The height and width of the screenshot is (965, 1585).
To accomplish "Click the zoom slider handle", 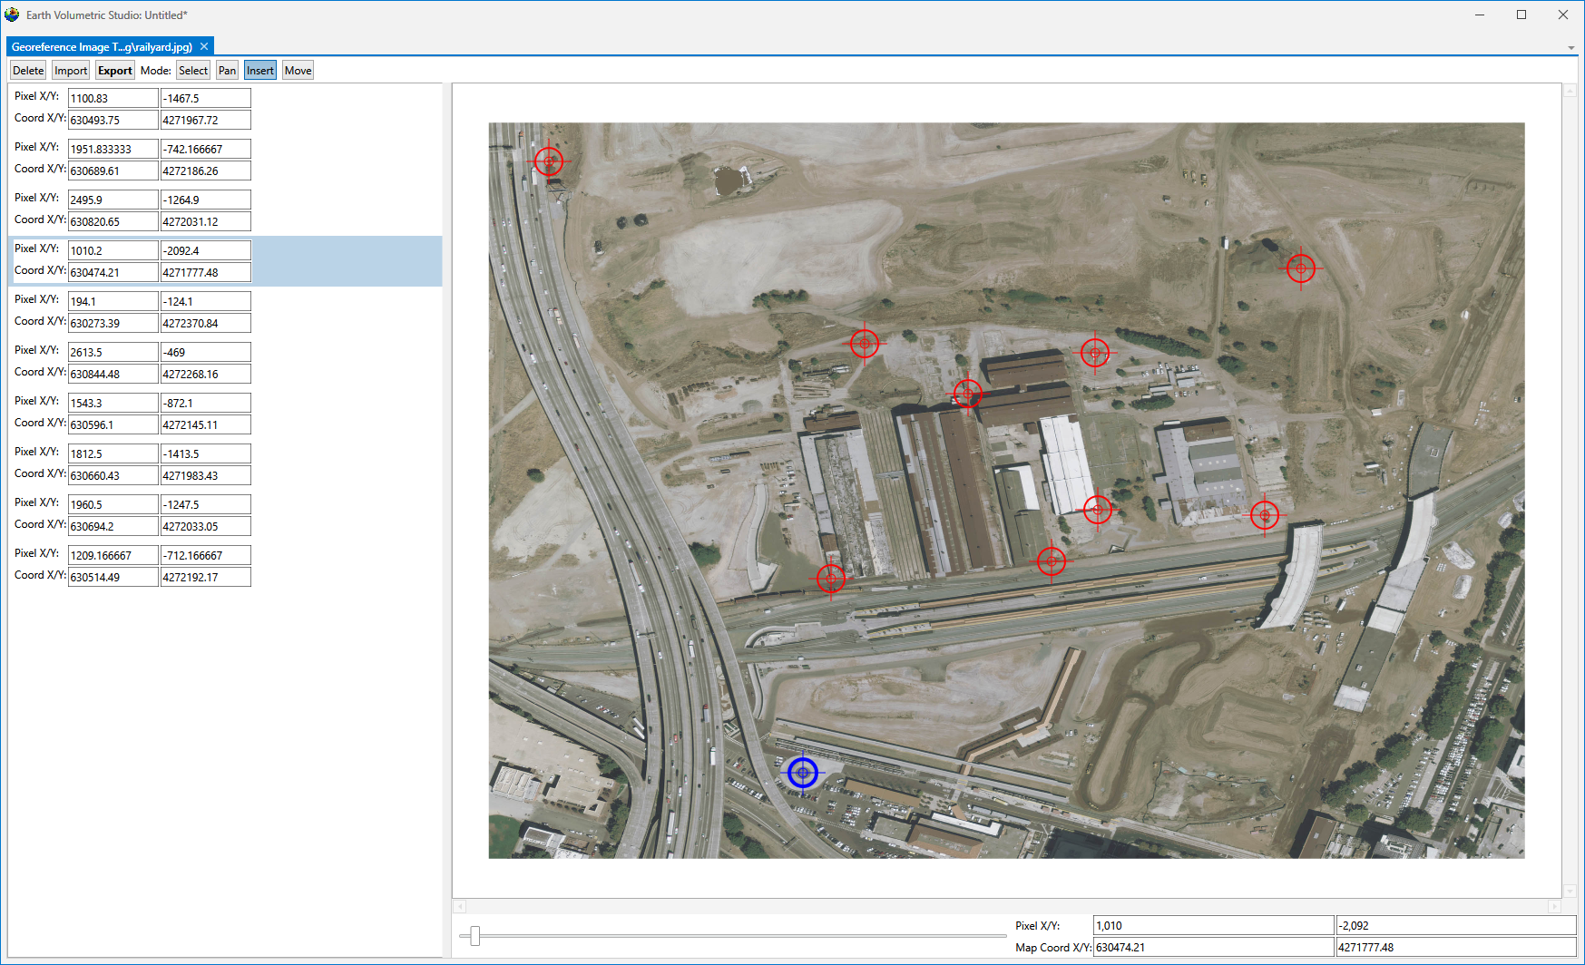I will (475, 936).
